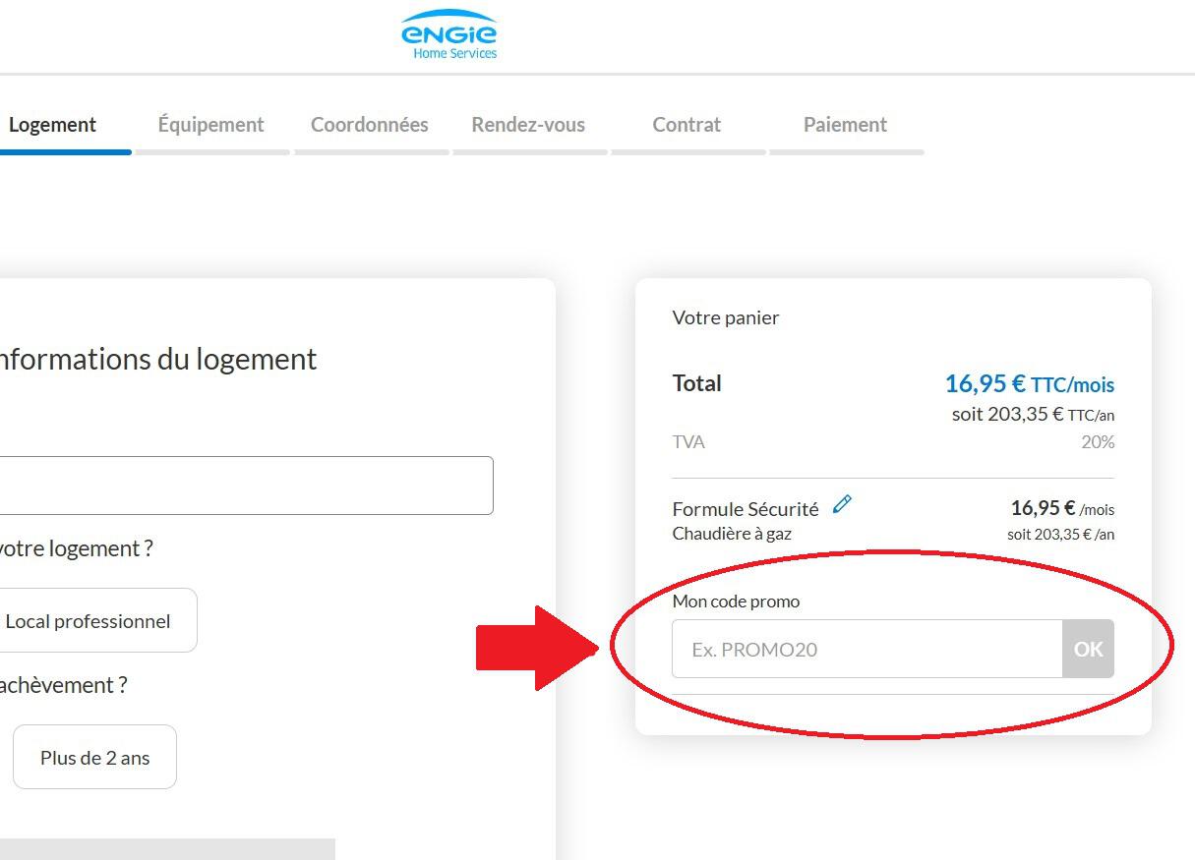Image resolution: width=1195 pixels, height=860 pixels.
Task: Open the Équipement tab
Action: pyautogui.click(x=210, y=124)
